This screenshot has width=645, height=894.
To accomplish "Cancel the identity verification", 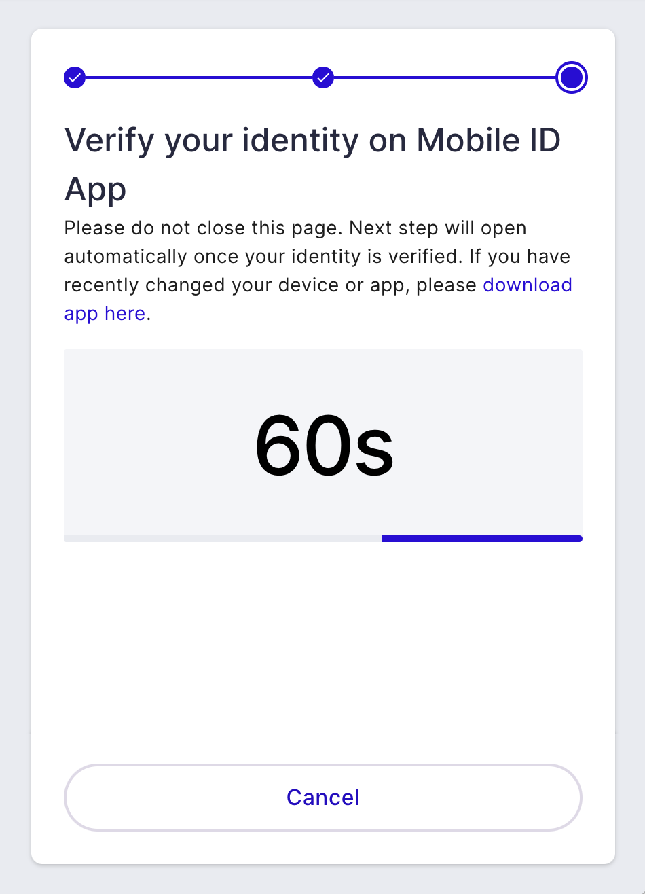I will 323,798.
